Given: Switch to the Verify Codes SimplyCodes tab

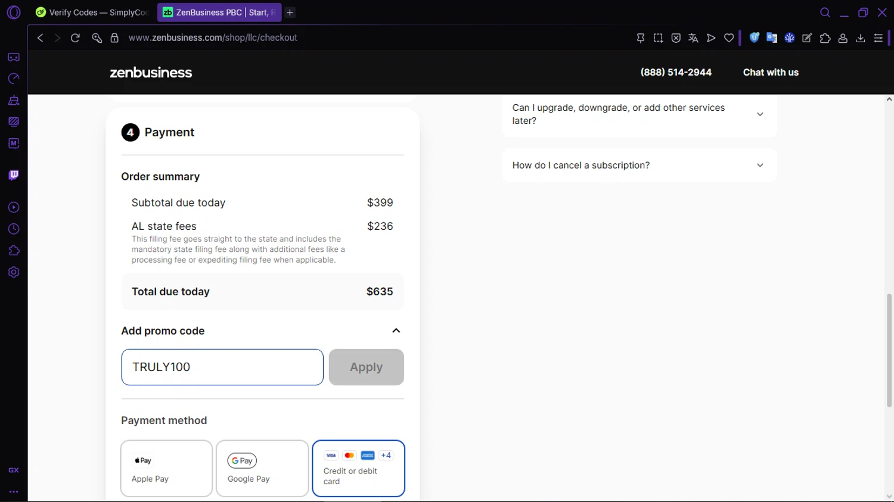Looking at the screenshot, I should [x=92, y=13].
